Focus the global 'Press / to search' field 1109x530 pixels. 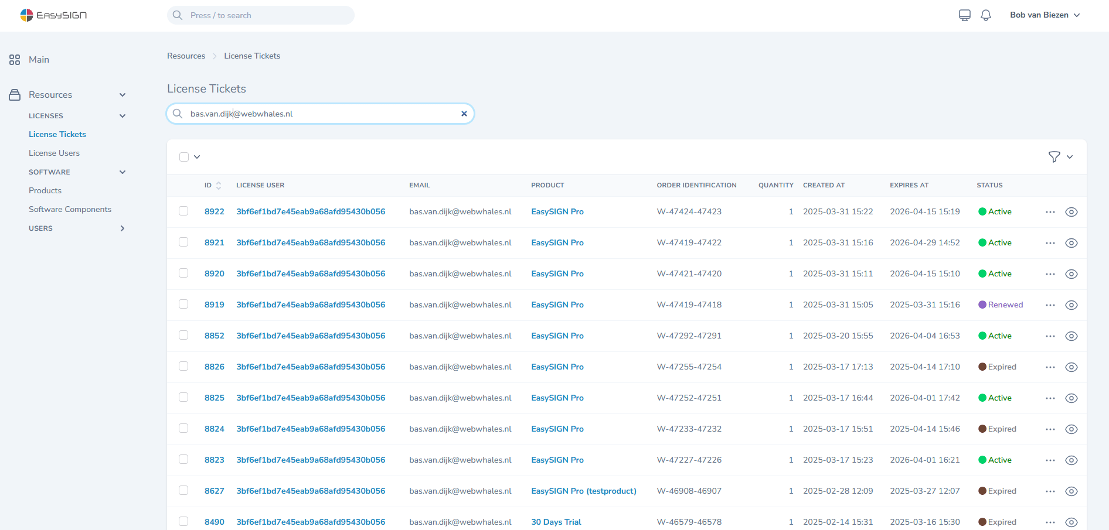coord(261,15)
